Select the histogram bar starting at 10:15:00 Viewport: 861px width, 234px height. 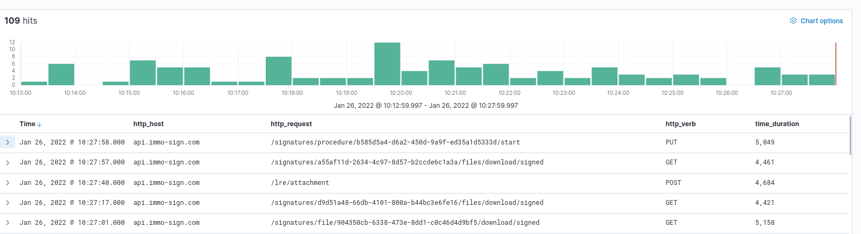tap(143, 73)
